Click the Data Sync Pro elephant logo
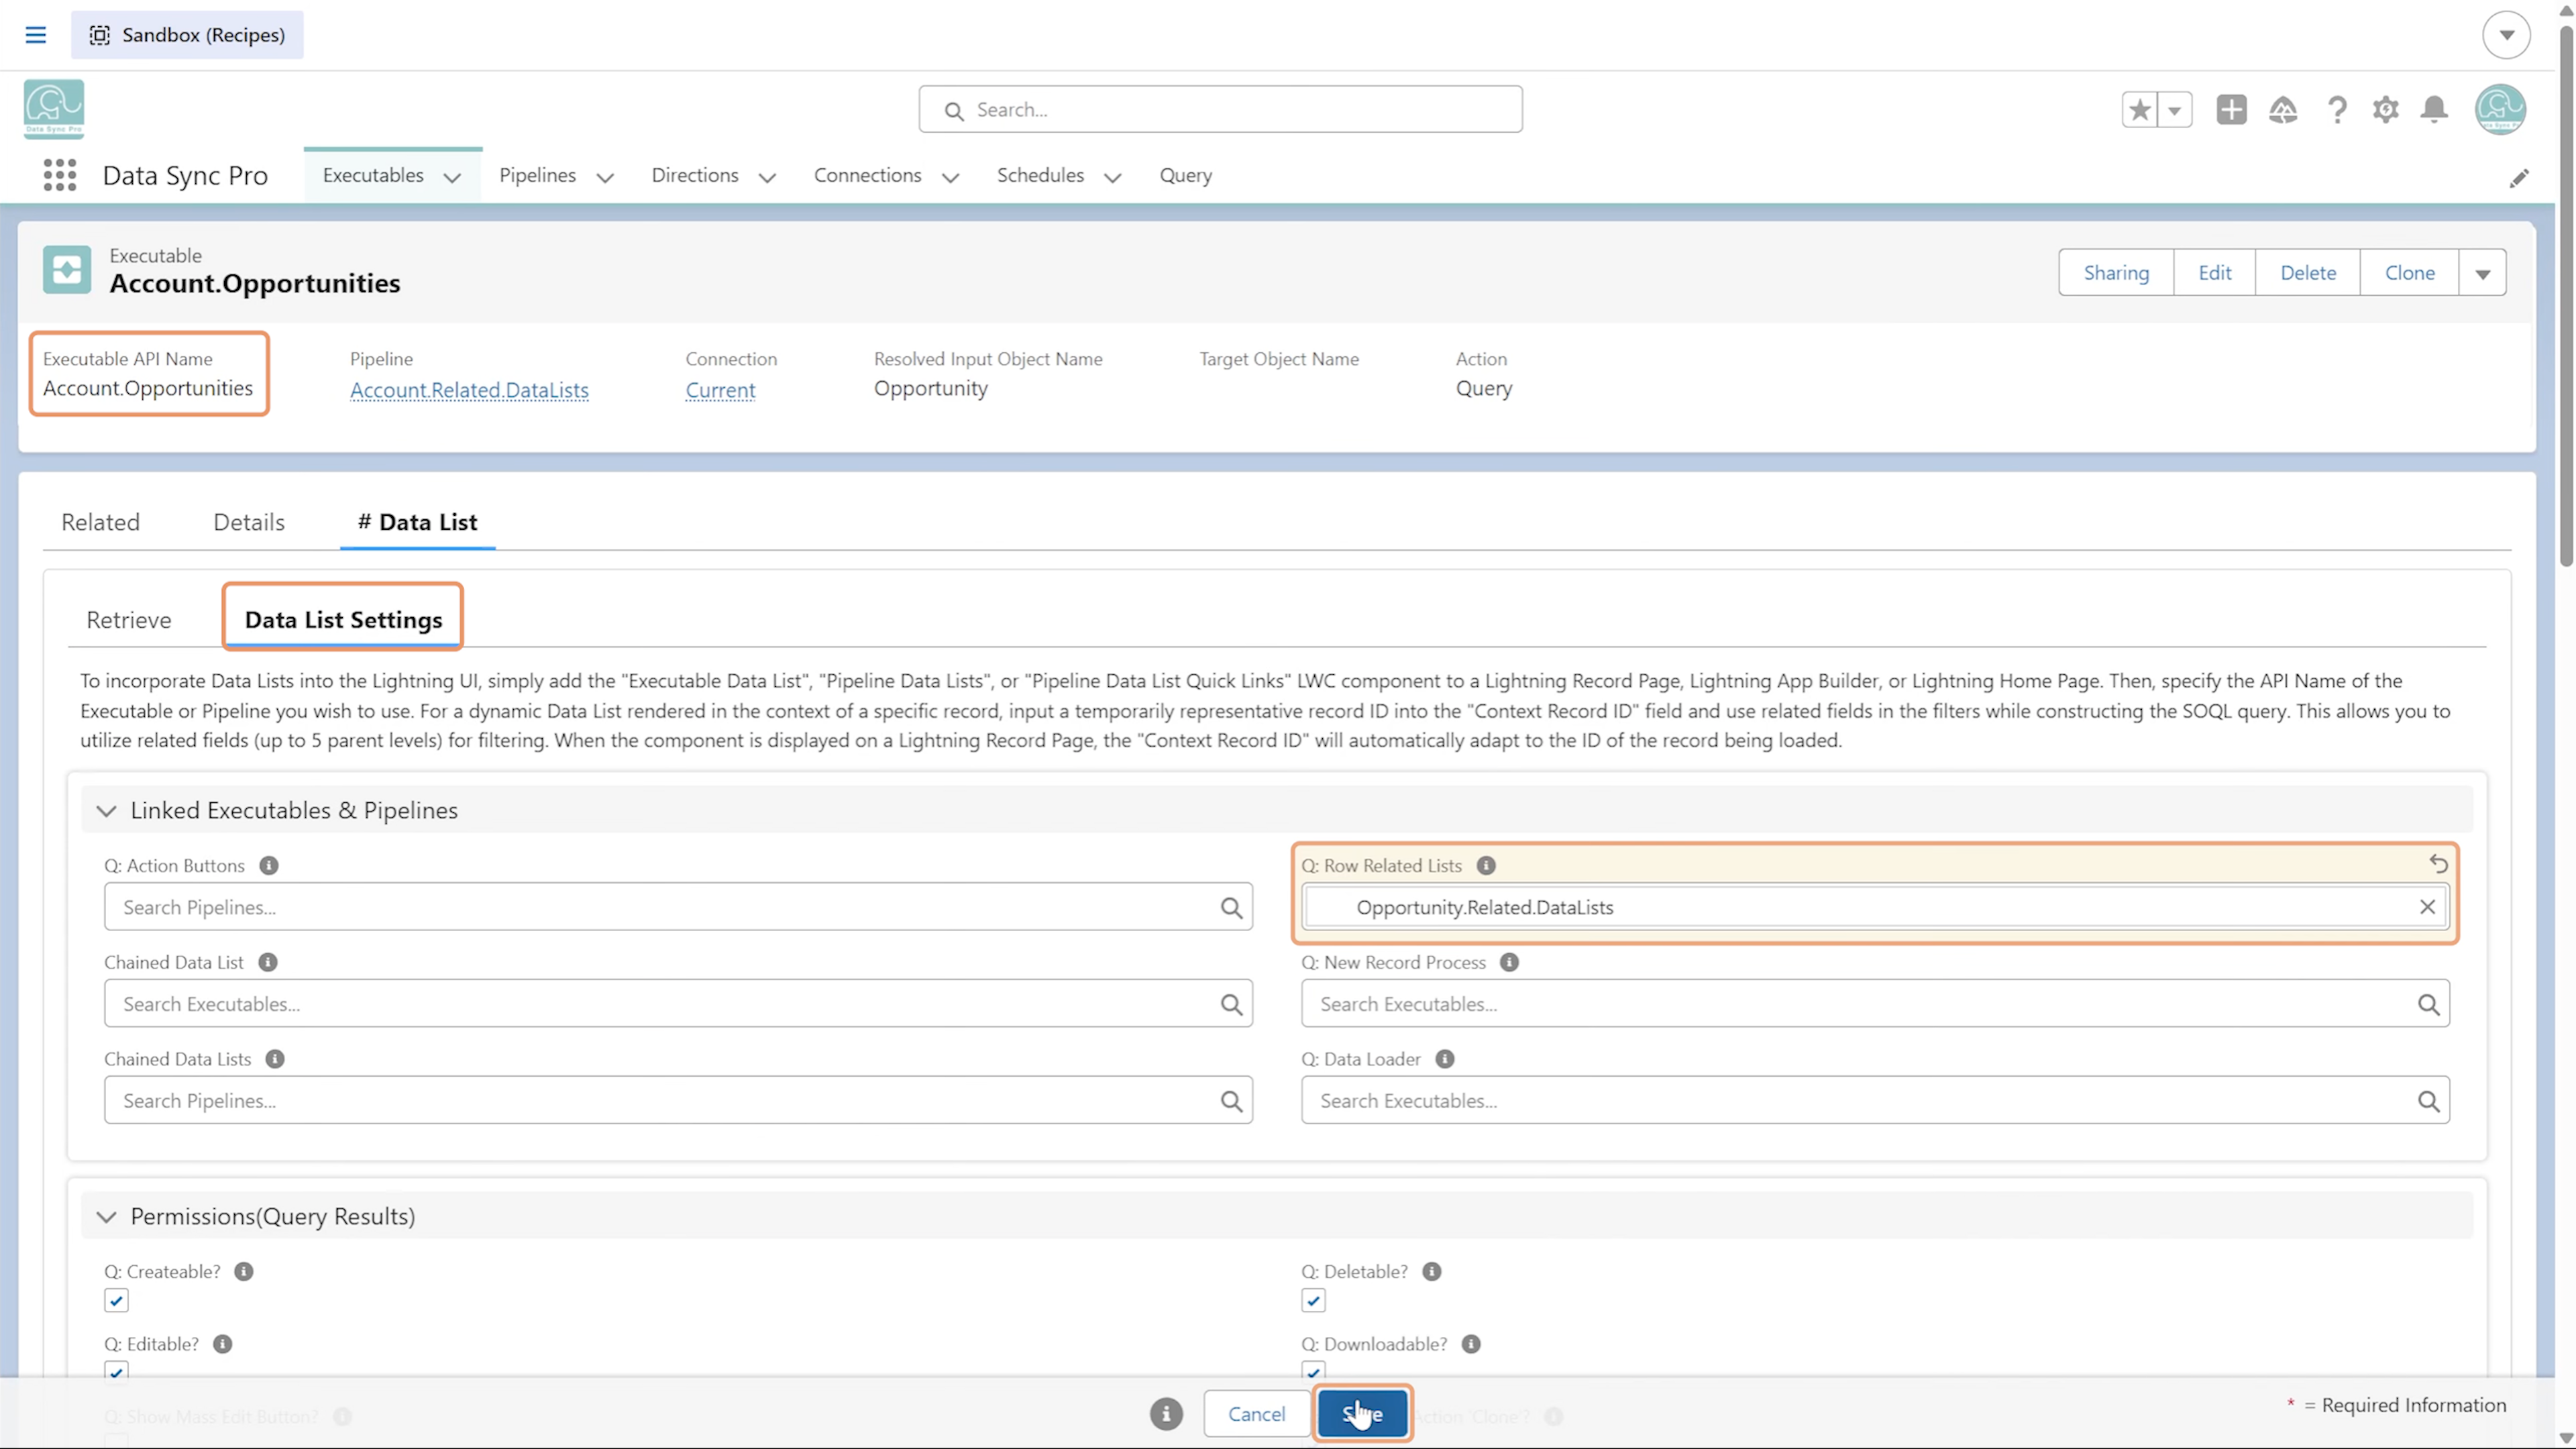Image resolution: width=2576 pixels, height=1449 pixels. pos(54,109)
